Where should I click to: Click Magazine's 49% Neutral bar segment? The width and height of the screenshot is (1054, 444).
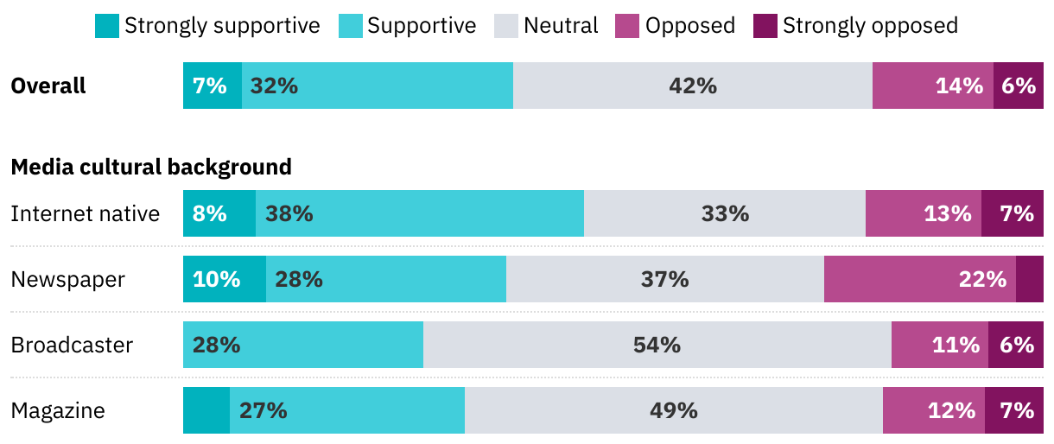pos(673,410)
